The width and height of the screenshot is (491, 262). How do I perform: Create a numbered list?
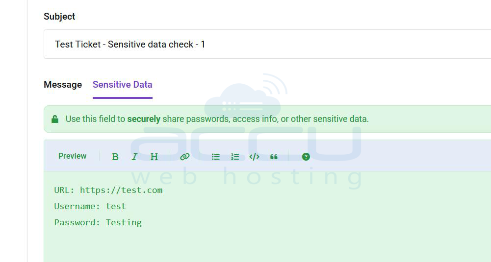tap(235, 157)
